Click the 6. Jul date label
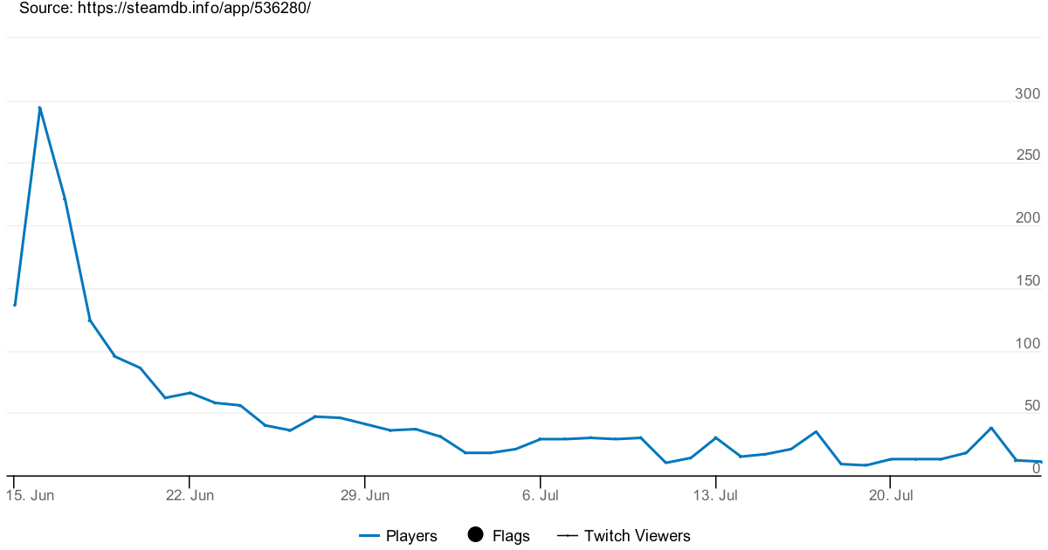This screenshot has height=550, width=1048. click(541, 496)
